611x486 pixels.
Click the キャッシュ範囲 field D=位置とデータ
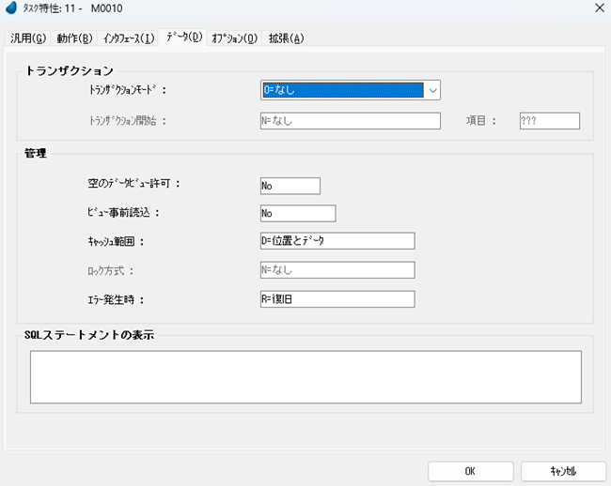click(x=337, y=241)
